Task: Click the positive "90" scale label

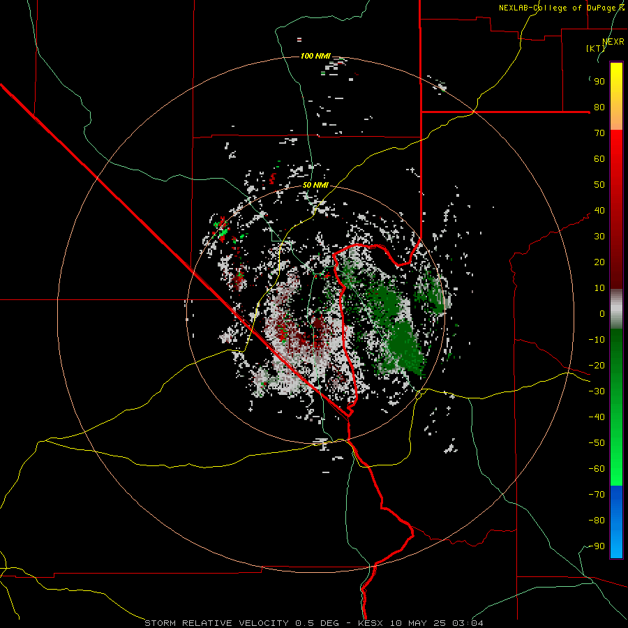Action: click(x=599, y=82)
